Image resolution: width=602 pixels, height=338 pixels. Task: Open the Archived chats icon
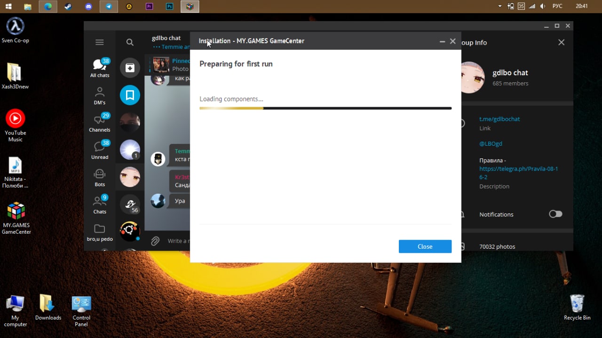[x=130, y=68]
